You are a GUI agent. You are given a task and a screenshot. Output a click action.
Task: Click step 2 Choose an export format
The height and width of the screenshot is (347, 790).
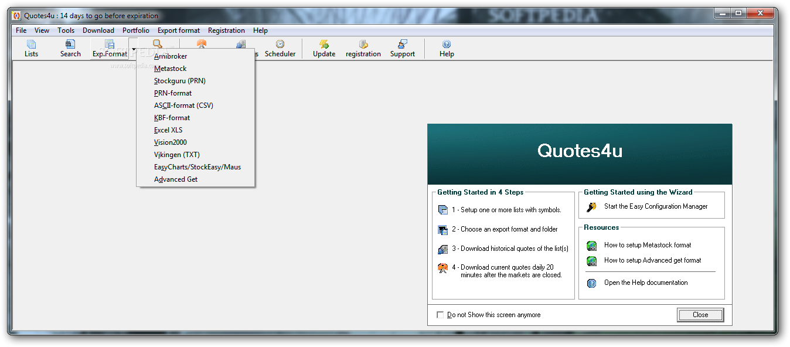click(505, 229)
